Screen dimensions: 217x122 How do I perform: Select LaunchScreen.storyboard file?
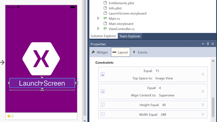[x=127, y=13]
